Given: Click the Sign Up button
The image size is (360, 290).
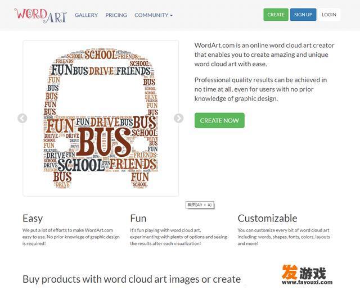Looking at the screenshot, I should point(303,15).
